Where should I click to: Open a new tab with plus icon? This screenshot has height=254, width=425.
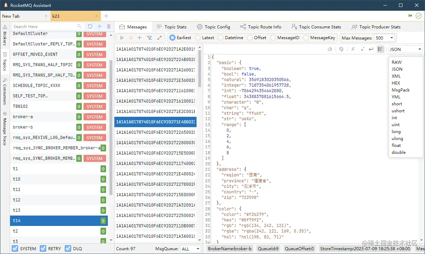pyautogui.click(x=106, y=16)
